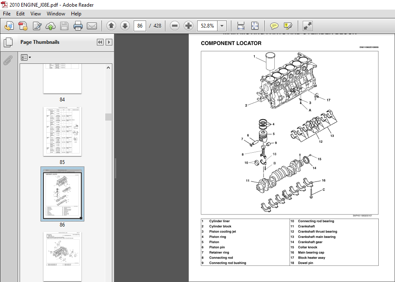
Task: Open the Help menu
Action: [x=76, y=14]
